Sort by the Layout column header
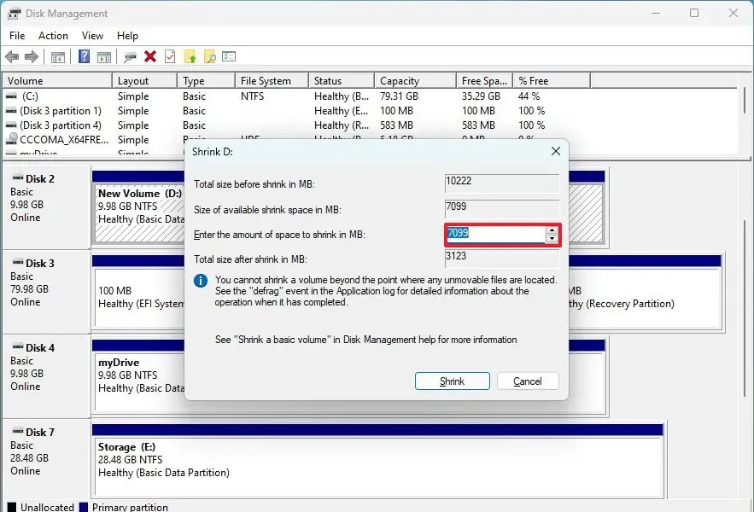This screenshot has height=512, width=754. [144, 81]
